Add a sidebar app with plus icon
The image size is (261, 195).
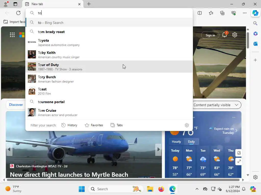click(255, 60)
